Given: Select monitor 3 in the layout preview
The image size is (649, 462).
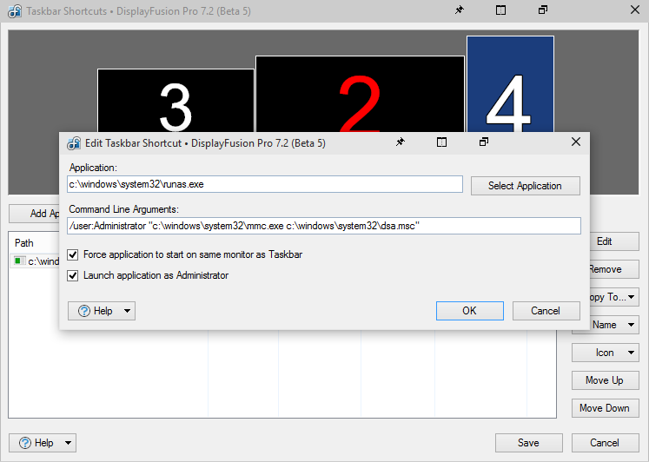Looking at the screenshot, I should 175,100.
